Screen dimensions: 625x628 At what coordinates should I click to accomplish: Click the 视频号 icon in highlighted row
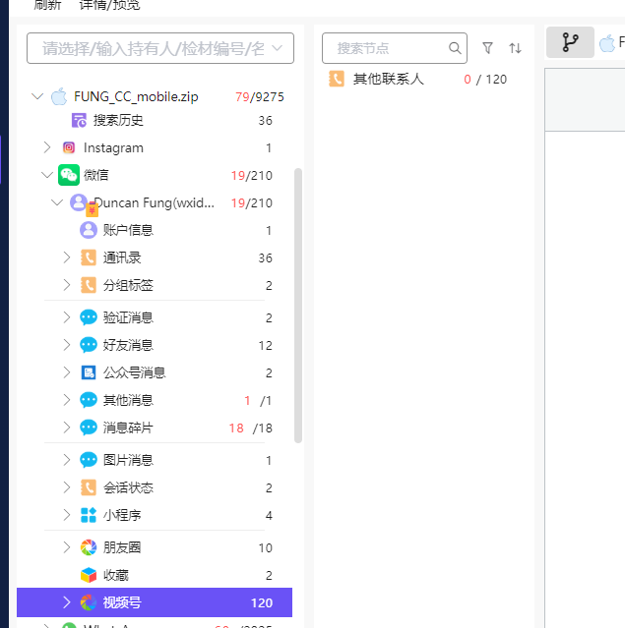click(x=89, y=602)
